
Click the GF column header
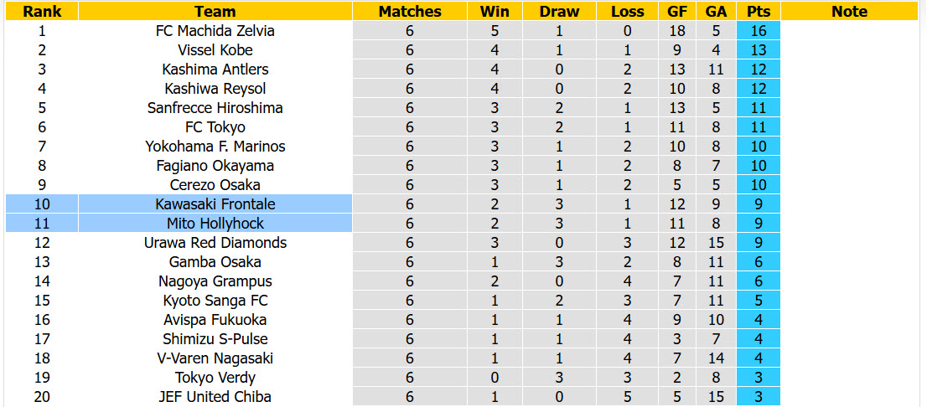[x=677, y=11]
